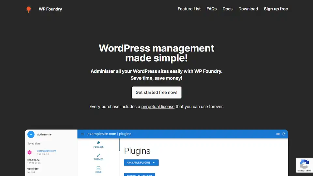Click the 192.168.1.1 address text
This screenshot has width=313, height=176.
pos(43,154)
